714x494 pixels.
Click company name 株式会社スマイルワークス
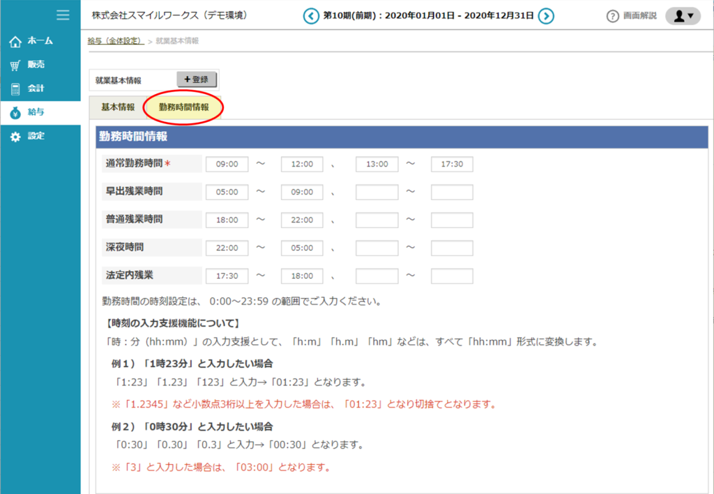[145, 15]
